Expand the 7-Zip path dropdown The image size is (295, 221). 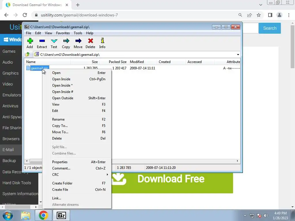pyautogui.click(x=238, y=54)
